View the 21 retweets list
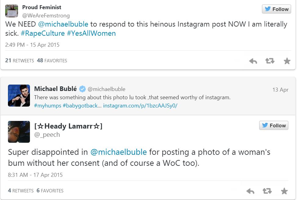297x200 pixels. pos(20,60)
